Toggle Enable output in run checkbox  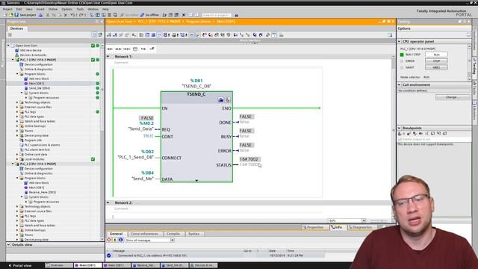[x=400, y=140]
